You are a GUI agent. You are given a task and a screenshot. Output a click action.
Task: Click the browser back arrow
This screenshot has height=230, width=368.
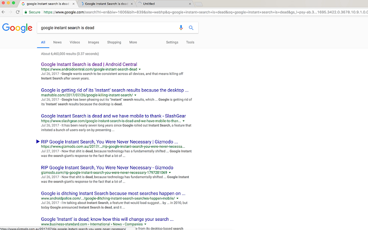(x=3, y=12)
